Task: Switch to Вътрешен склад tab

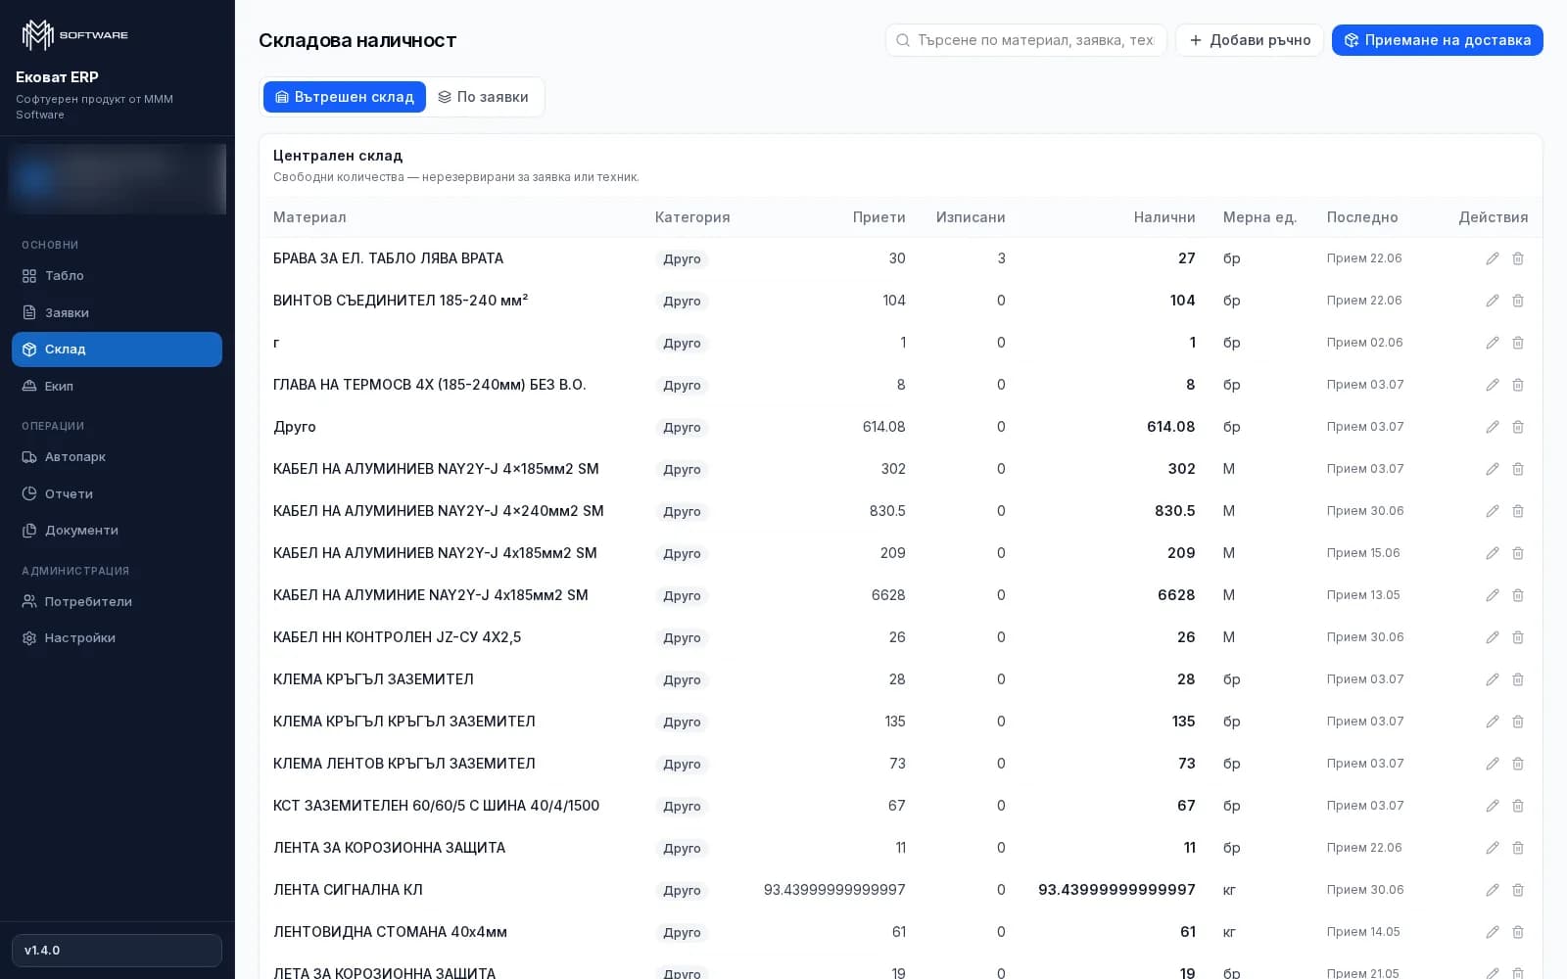Action: coord(345,97)
